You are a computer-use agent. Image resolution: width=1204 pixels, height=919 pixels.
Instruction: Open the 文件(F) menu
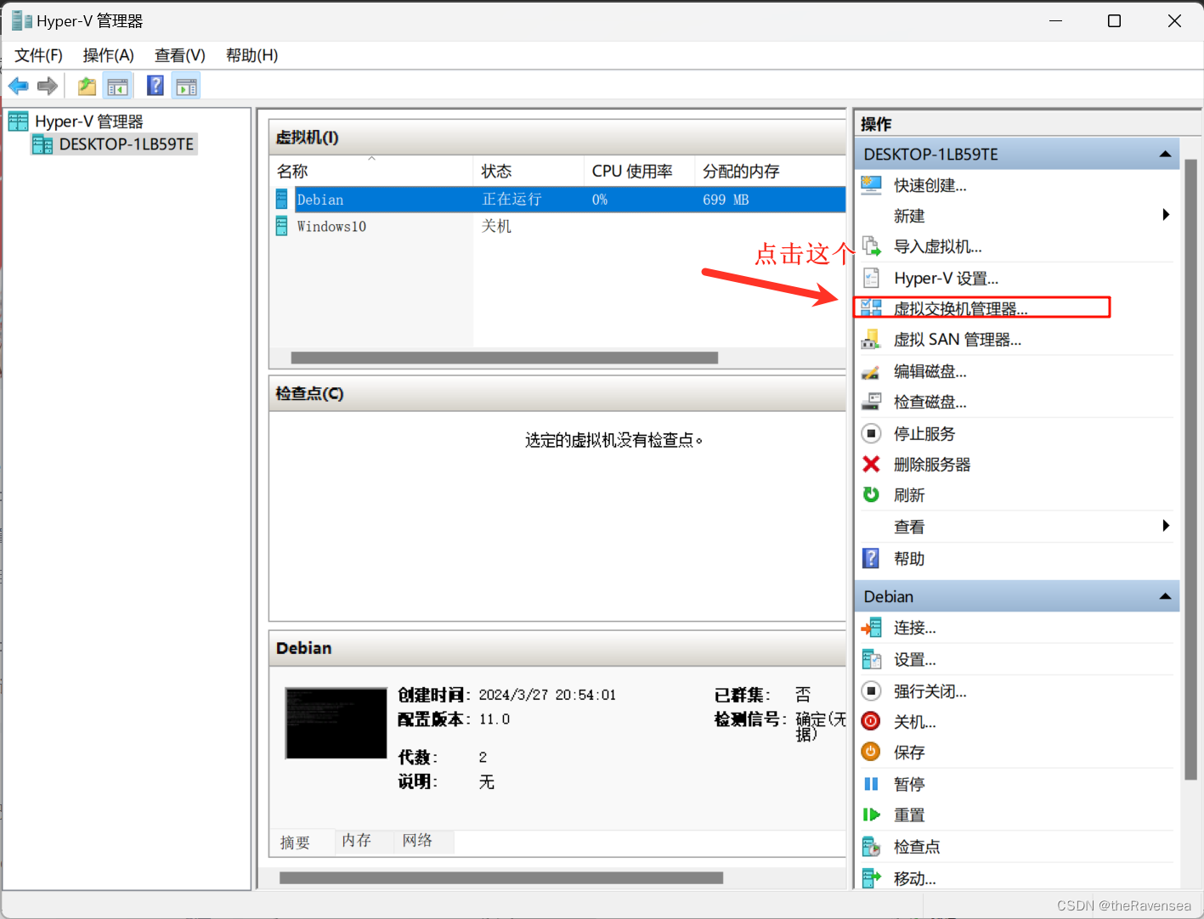38,55
